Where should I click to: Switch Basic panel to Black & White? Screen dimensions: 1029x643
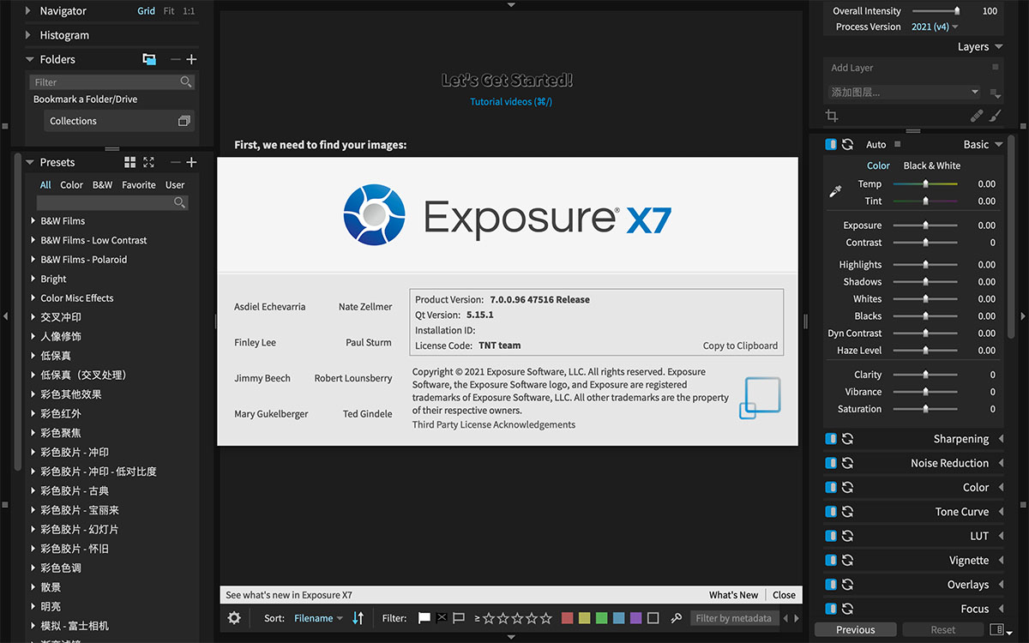pos(932,165)
